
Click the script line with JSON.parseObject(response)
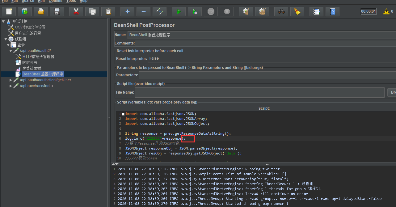(x=181, y=148)
